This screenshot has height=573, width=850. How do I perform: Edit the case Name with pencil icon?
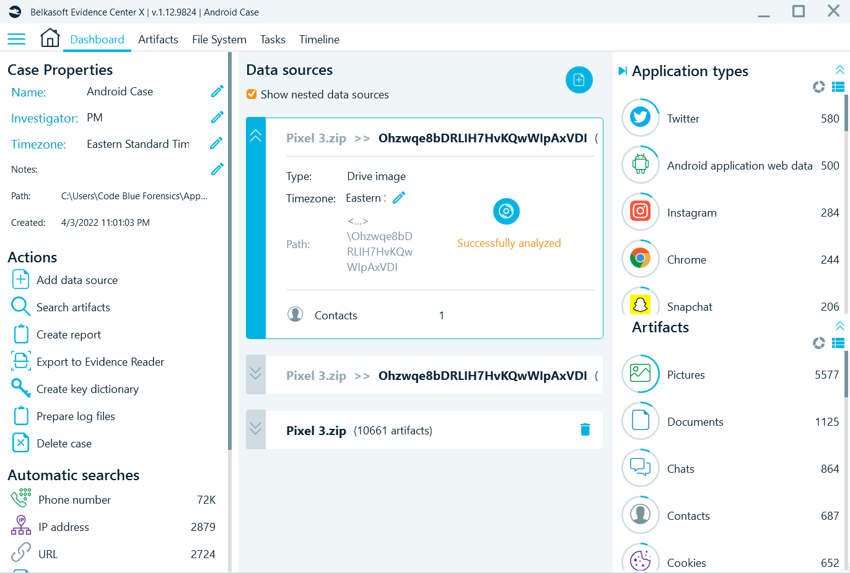[x=217, y=92]
